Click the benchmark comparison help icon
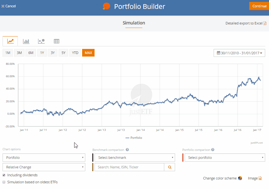 [127, 150]
